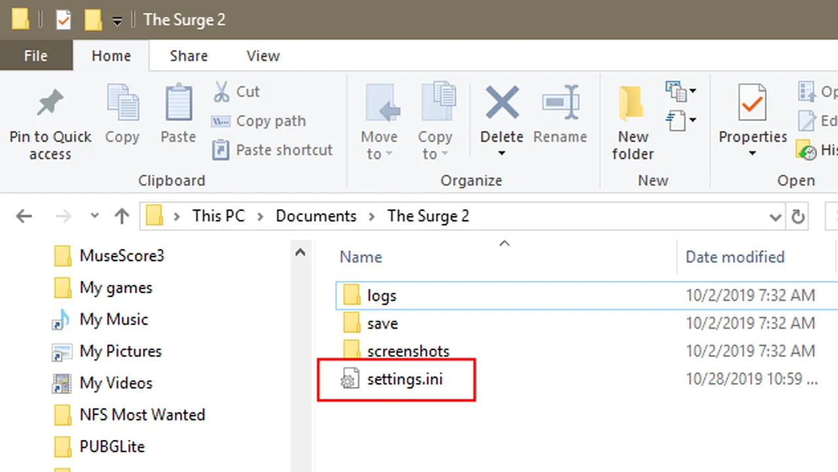Create a New folder from the ribbon
Image resolution: width=838 pixels, height=472 pixels.
632,122
